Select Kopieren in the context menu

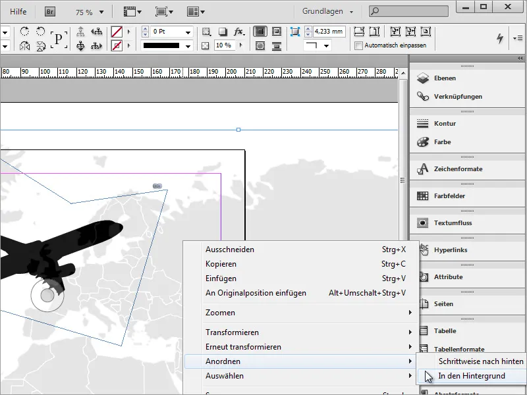221,264
